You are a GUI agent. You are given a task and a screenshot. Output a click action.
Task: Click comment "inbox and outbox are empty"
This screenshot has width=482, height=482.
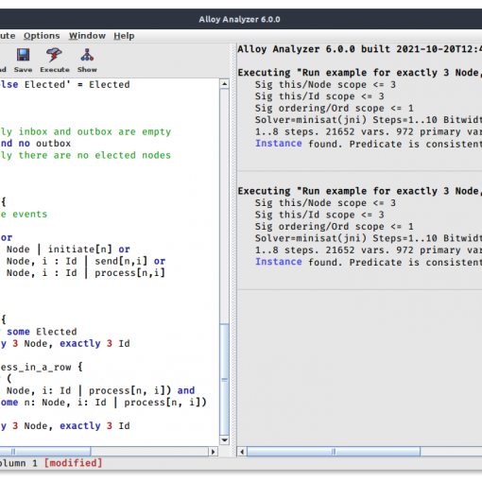95,131
